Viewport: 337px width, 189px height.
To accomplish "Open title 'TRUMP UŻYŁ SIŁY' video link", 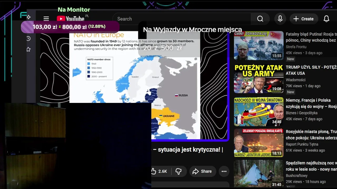I will pos(311,70).
